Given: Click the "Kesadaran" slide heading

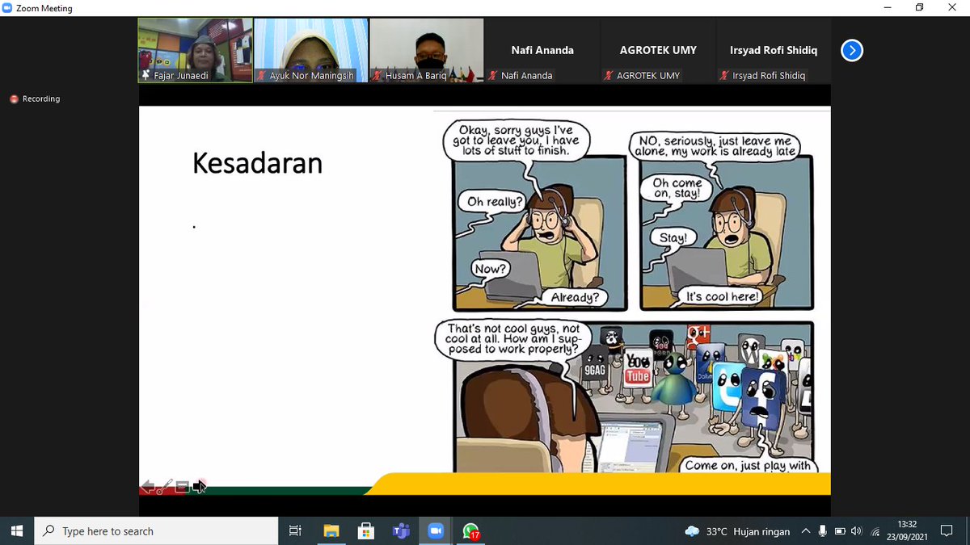Looking at the screenshot, I should point(257,164).
